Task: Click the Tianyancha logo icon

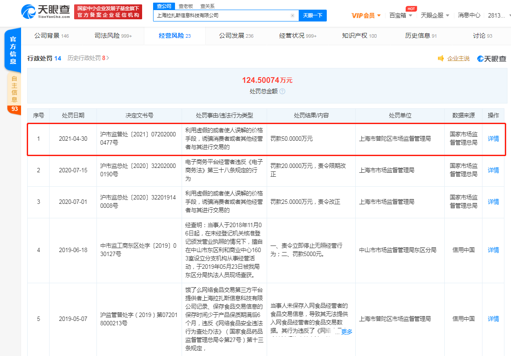Action: 29,12
